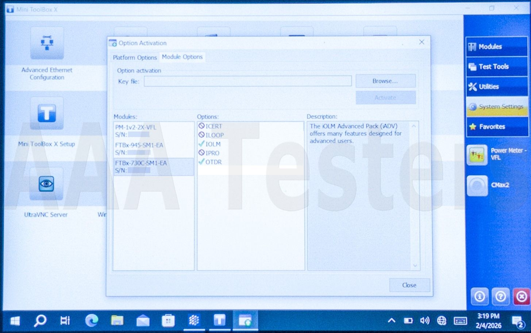This screenshot has height=333, width=531.
Task: Close the Option Activation dialog via Close button
Action: tap(409, 285)
